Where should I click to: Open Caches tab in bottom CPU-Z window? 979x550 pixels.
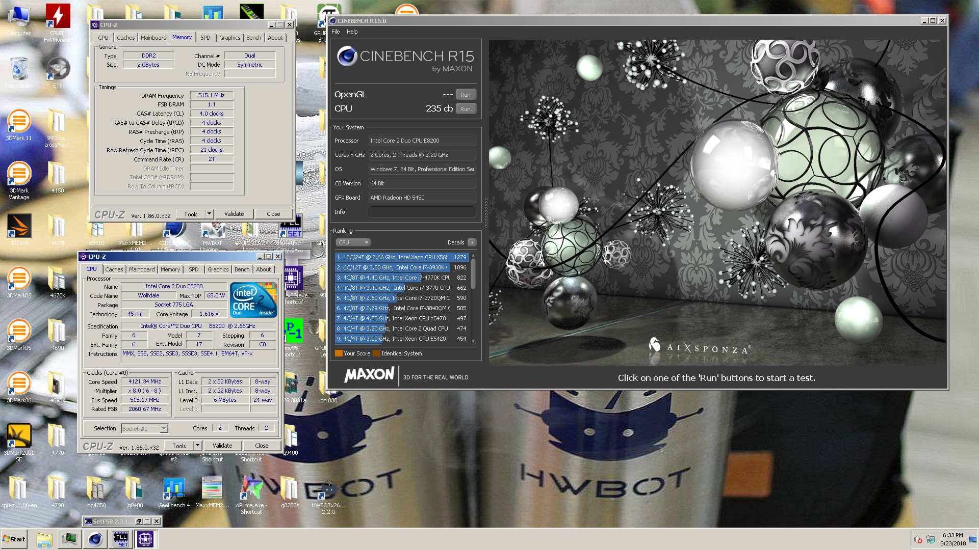(x=114, y=269)
